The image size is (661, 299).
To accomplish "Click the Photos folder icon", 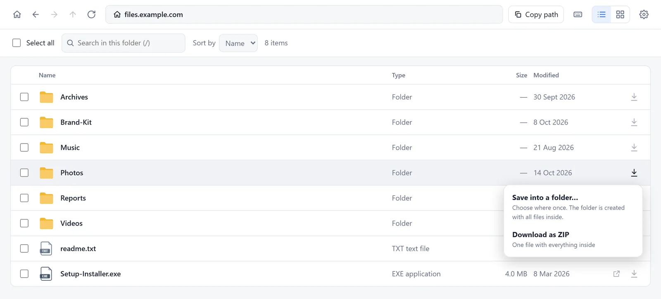I will coord(46,173).
